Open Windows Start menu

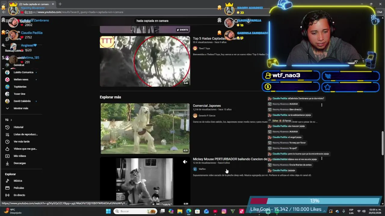[x=108, y=211]
